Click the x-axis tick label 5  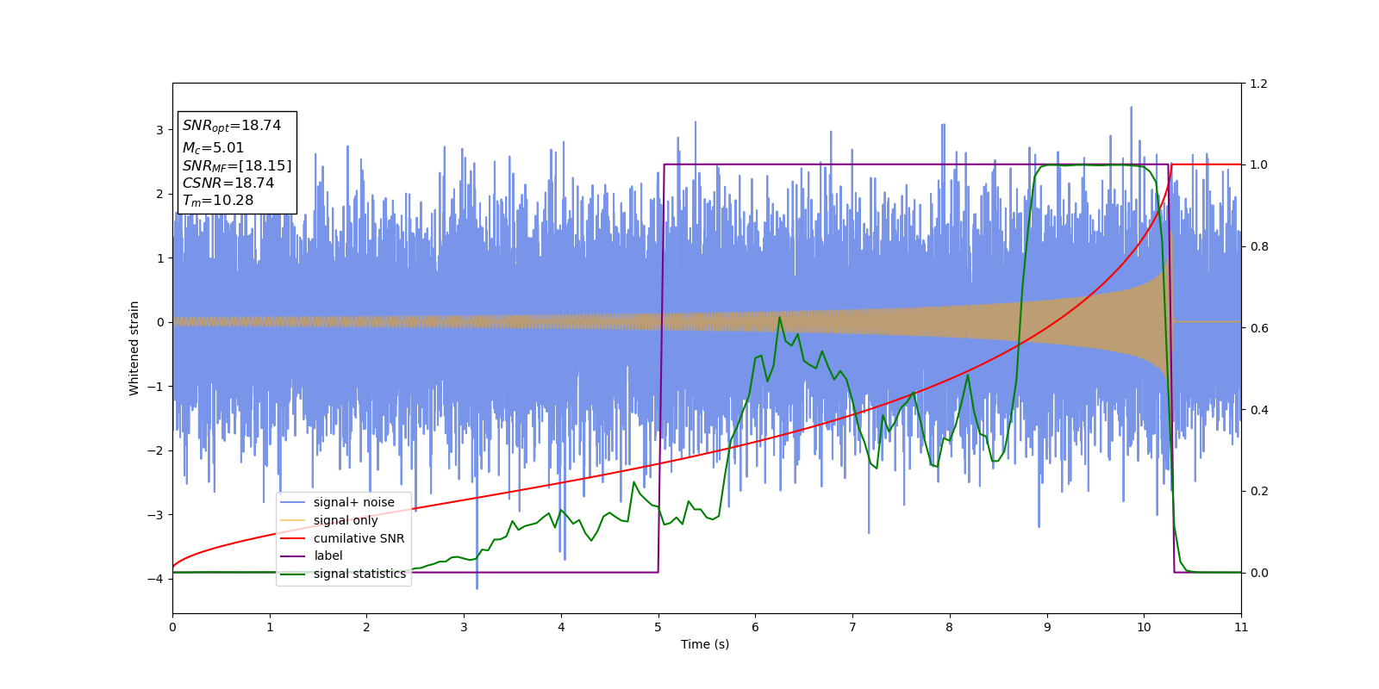coord(658,627)
